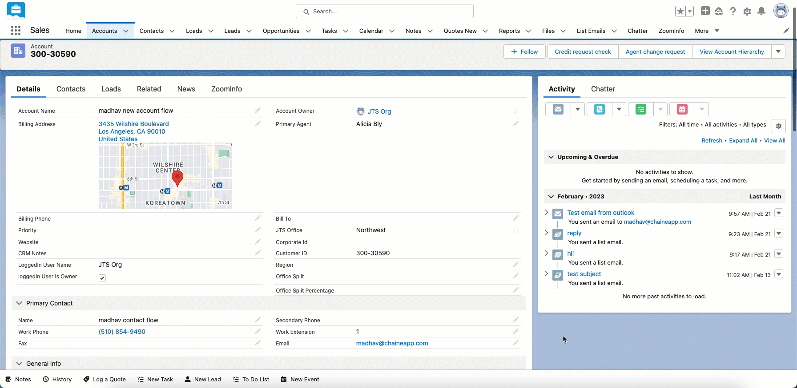Toggle the loggedIn User Is Owner checkbox
Image resolution: width=797 pixels, height=388 pixels.
pos(102,278)
